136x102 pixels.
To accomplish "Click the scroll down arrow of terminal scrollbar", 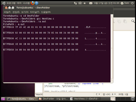I will pos(112,81).
